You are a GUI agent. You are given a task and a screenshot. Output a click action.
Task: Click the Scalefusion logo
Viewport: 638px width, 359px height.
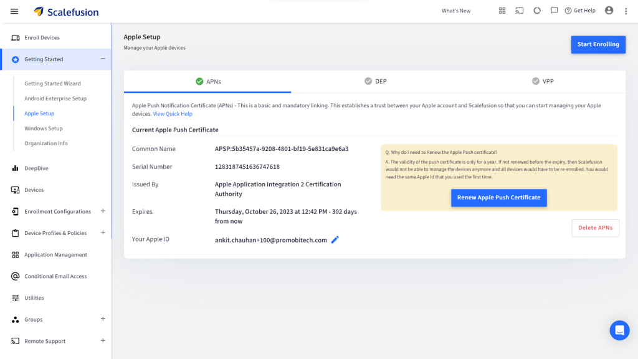pyautogui.click(x=66, y=12)
